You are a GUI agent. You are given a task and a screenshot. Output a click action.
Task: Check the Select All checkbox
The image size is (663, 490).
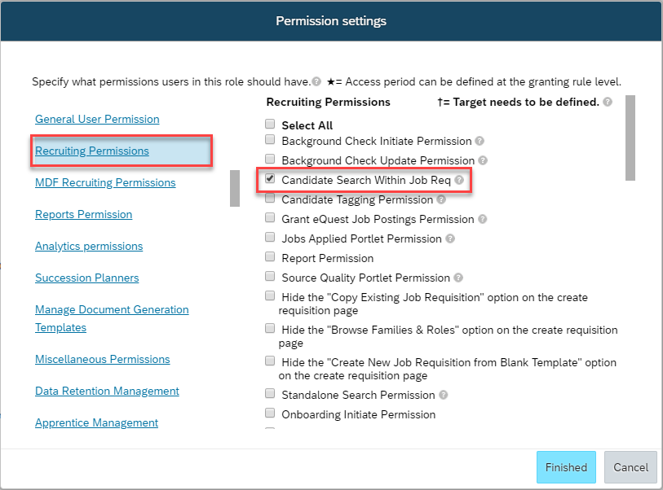[270, 124]
